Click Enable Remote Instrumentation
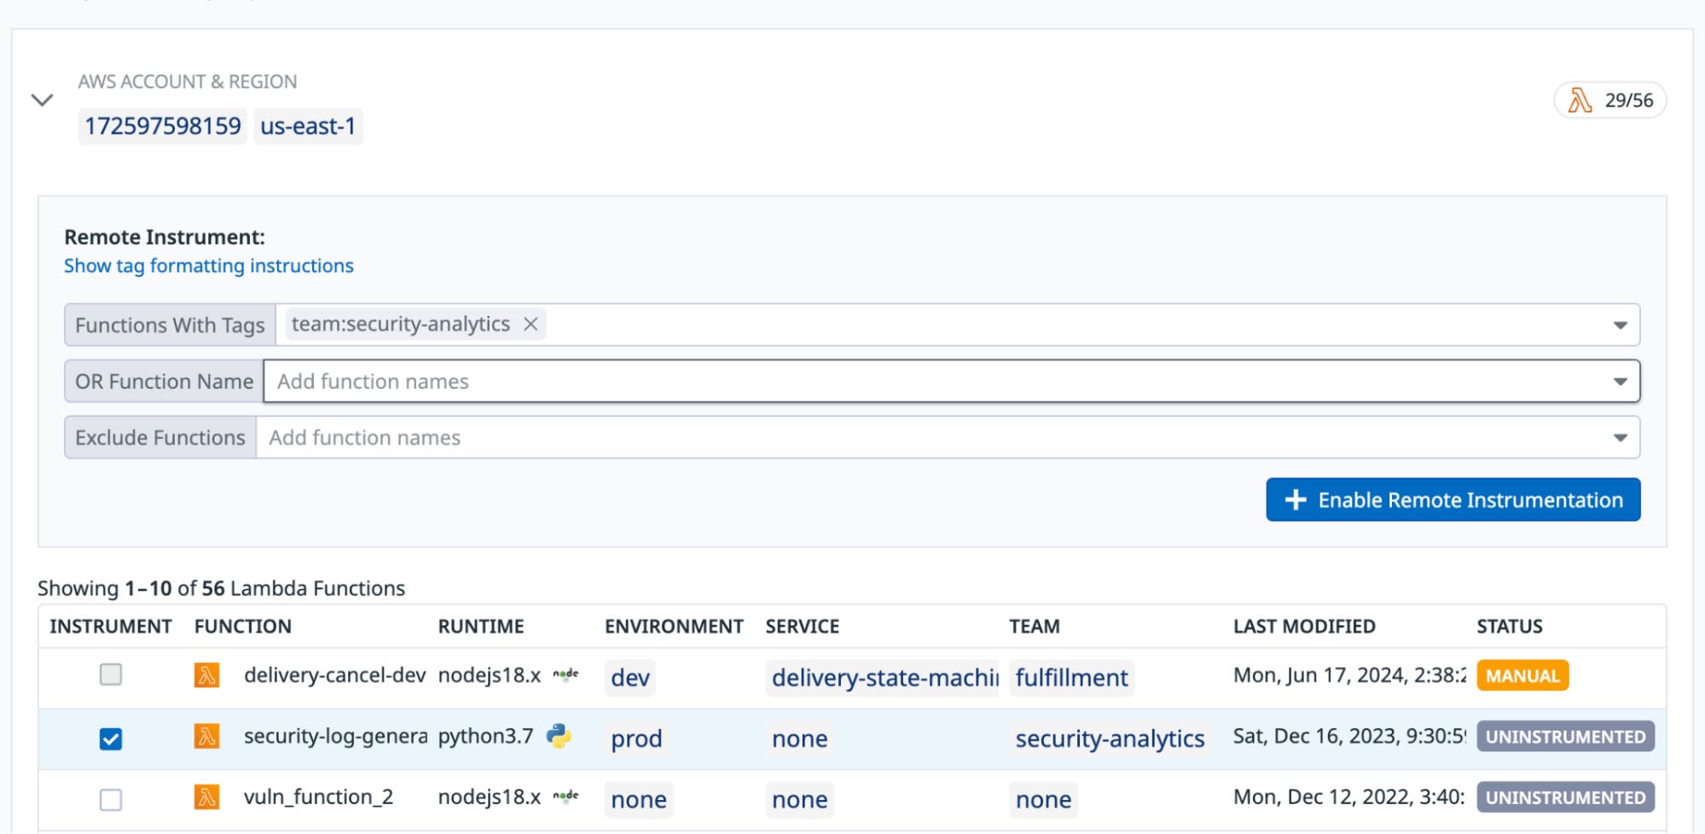Viewport: 1705px width, 834px height. click(x=1453, y=500)
